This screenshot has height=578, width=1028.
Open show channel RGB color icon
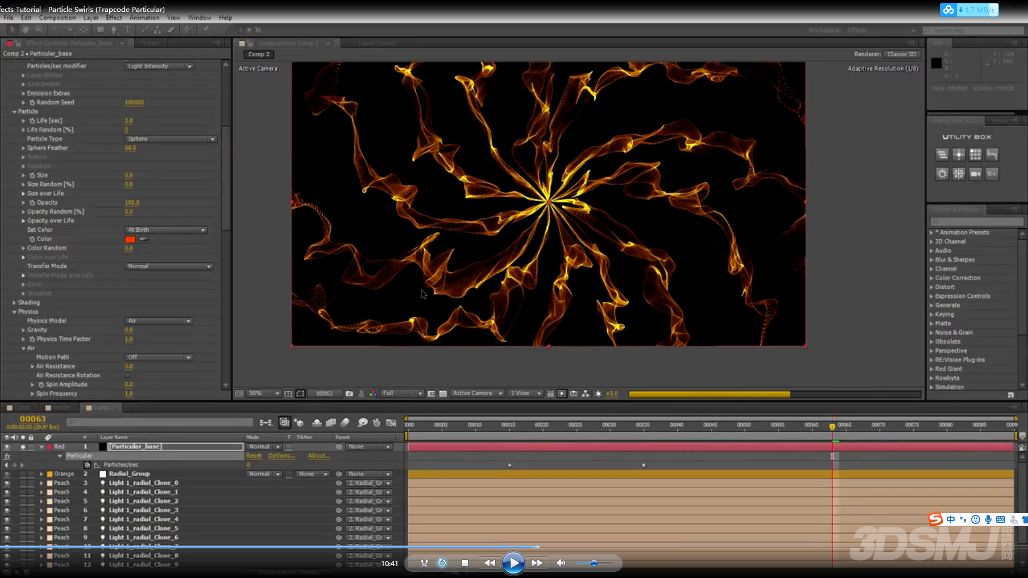point(372,393)
